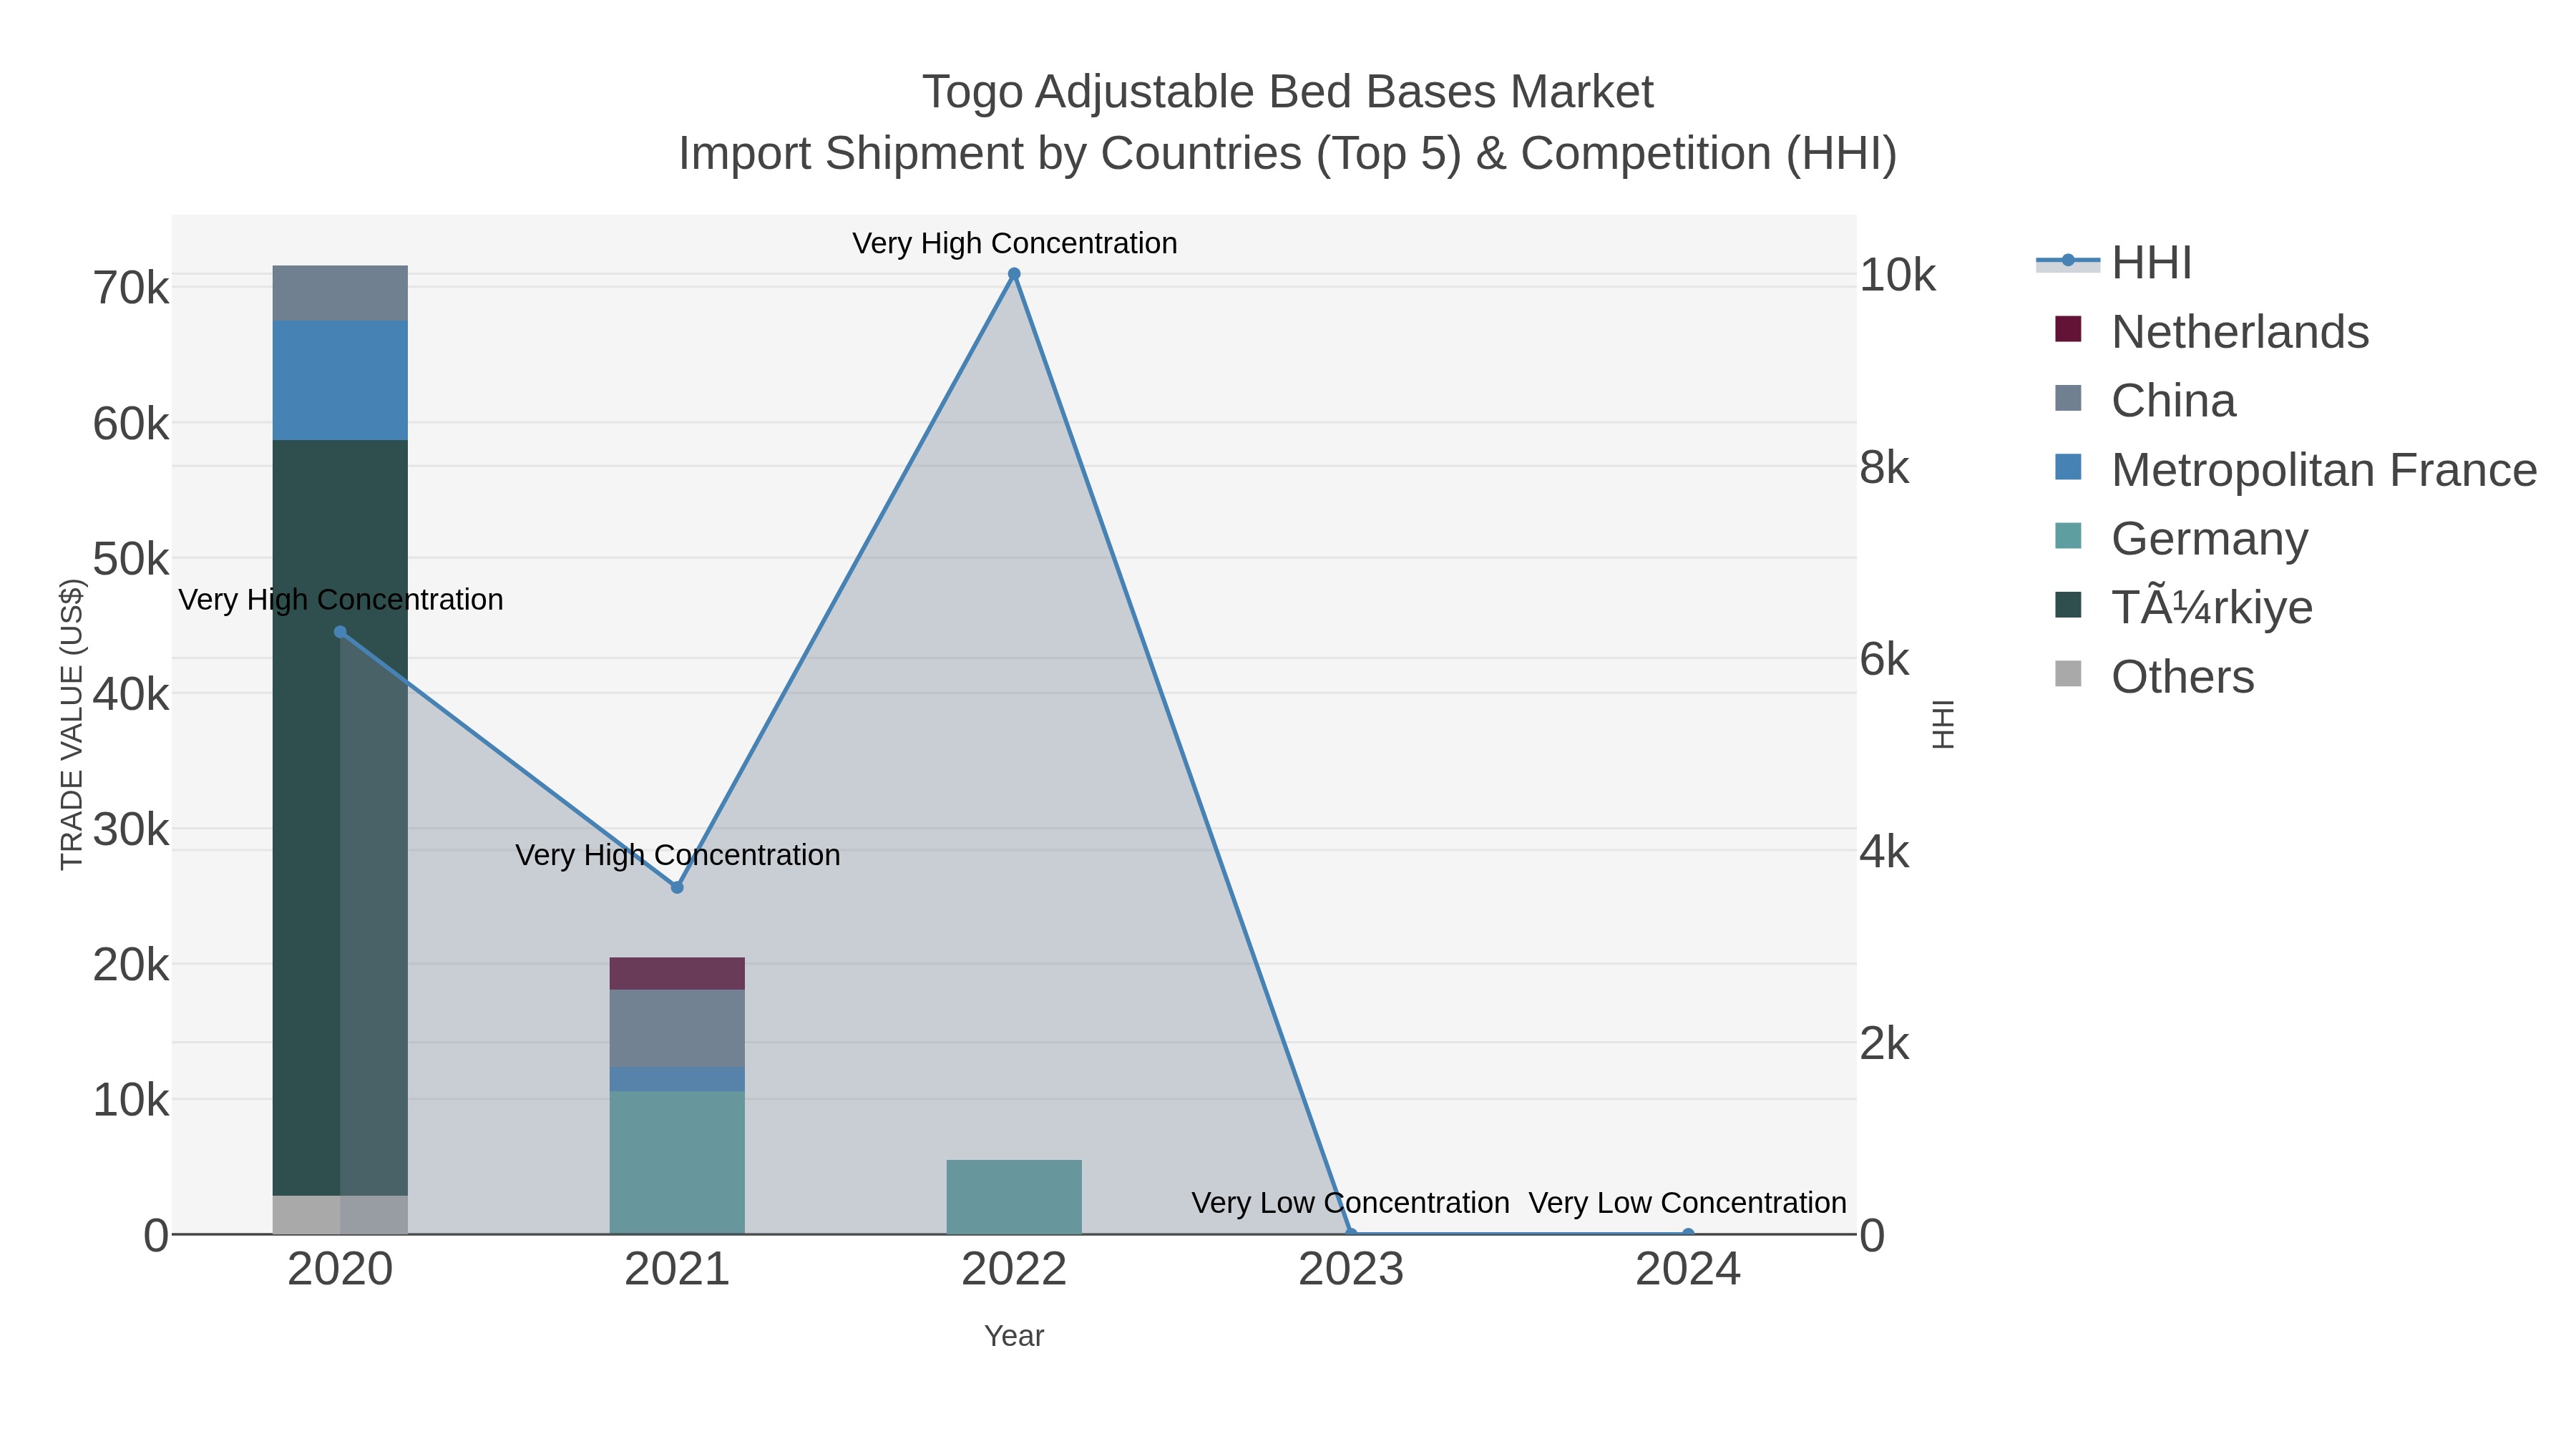Click the 2021 China bar segment

point(677,1029)
